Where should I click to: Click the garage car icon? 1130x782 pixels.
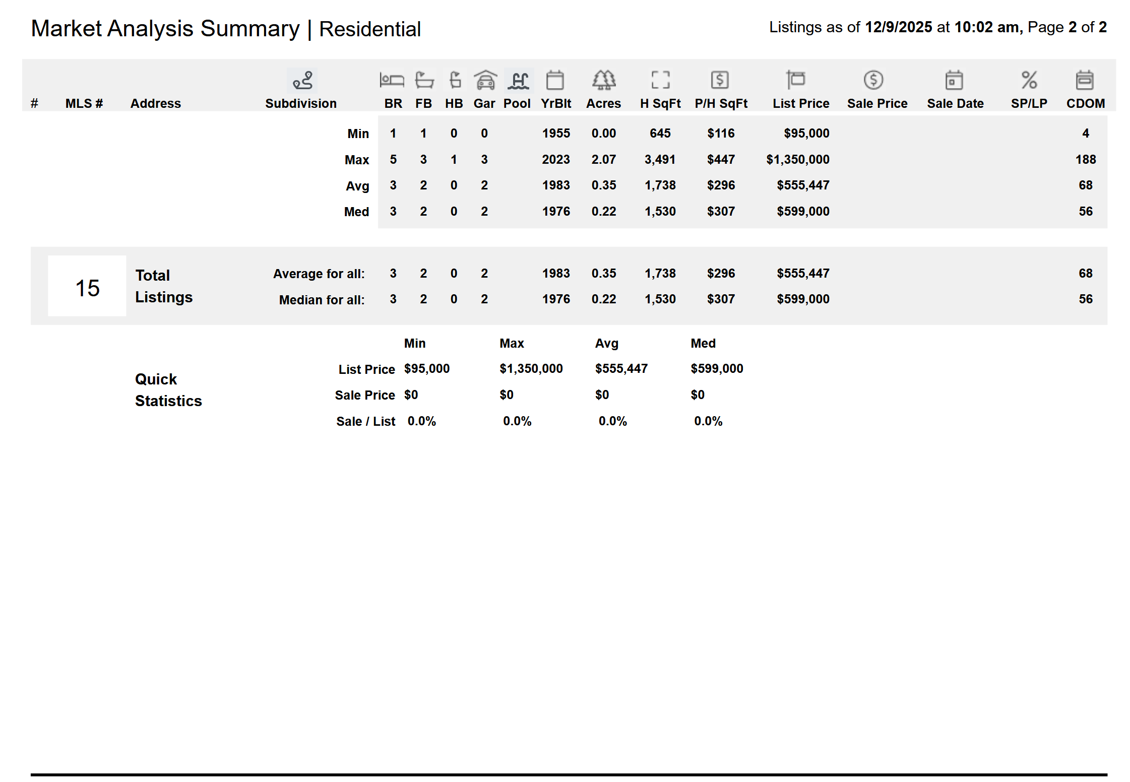(x=485, y=80)
